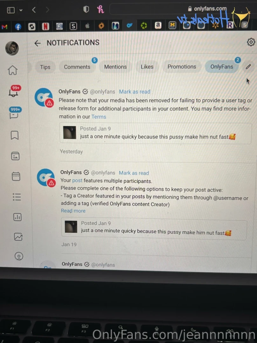The height and width of the screenshot is (343, 257).
Task: Open the Queue calendar icon
Action: pos(16,176)
